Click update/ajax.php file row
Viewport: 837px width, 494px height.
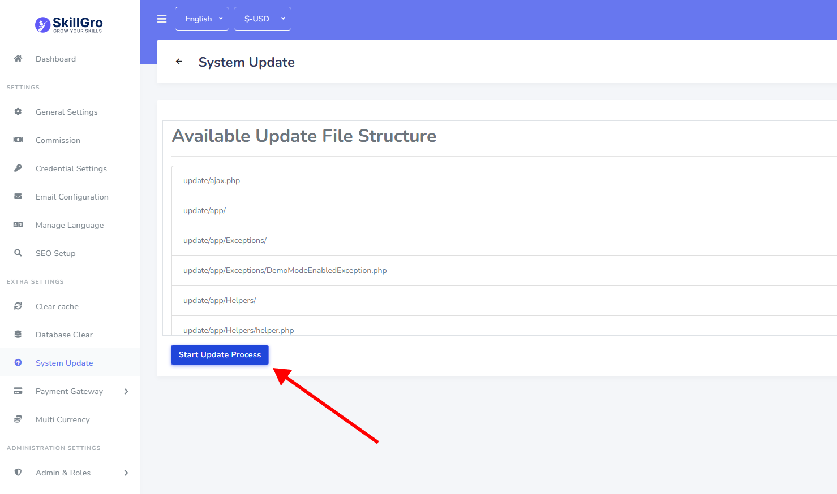504,181
